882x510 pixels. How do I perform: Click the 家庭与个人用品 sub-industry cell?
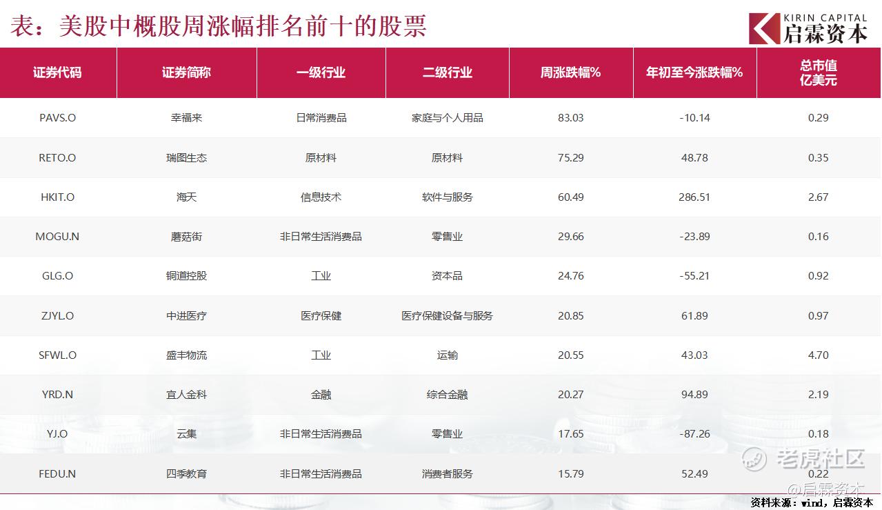tap(447, 118)
